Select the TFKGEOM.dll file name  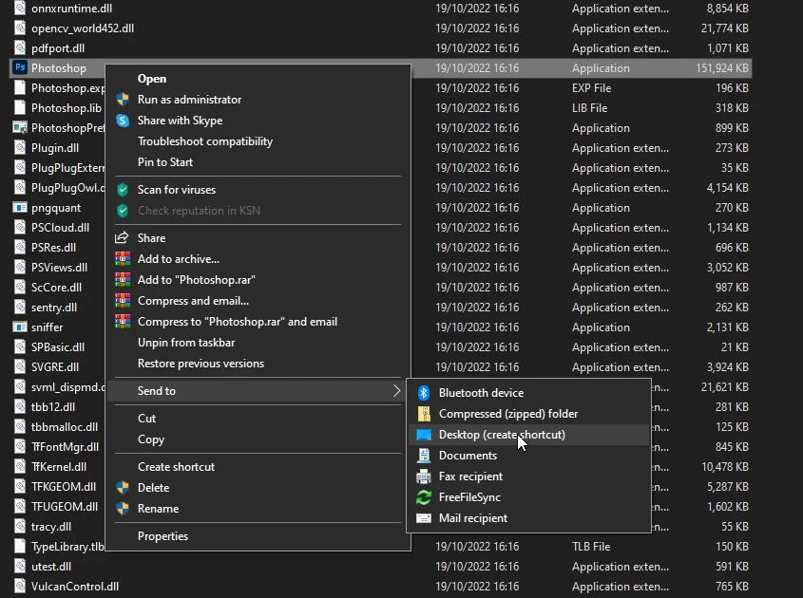(64, 487)
